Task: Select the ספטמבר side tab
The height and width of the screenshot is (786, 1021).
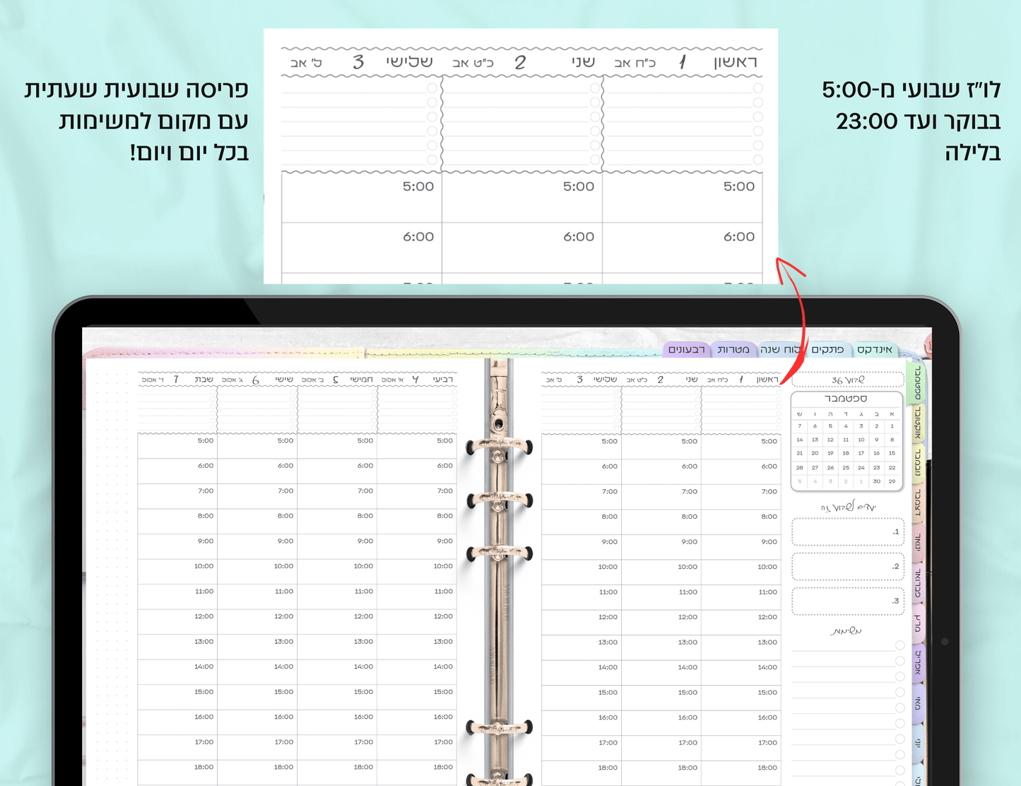Action: pos(918,384)
